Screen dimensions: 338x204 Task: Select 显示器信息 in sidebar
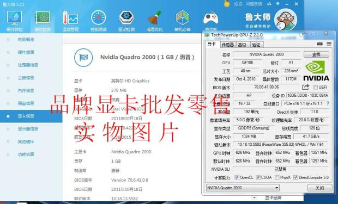click(x=28, y=129)
